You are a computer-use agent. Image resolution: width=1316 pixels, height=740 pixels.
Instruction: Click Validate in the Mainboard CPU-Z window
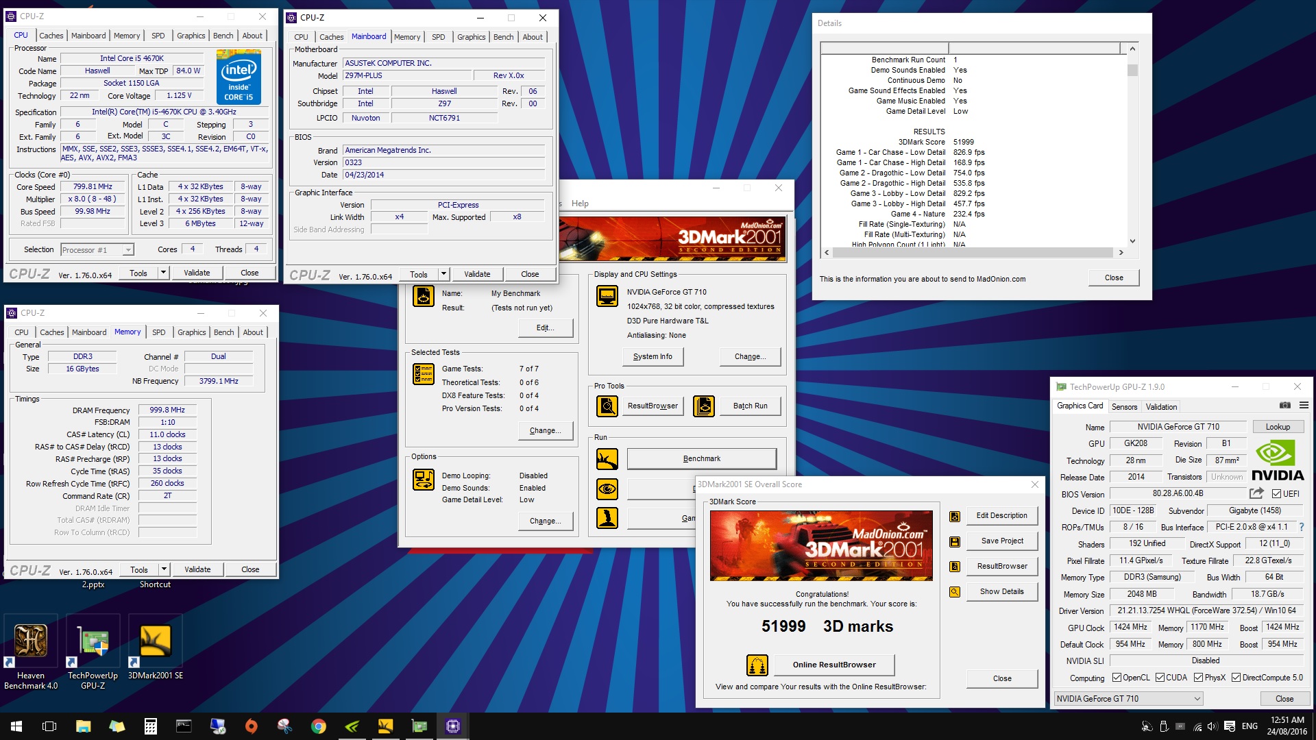click(x=477, y=274)
